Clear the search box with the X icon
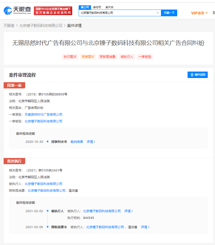 158,13
